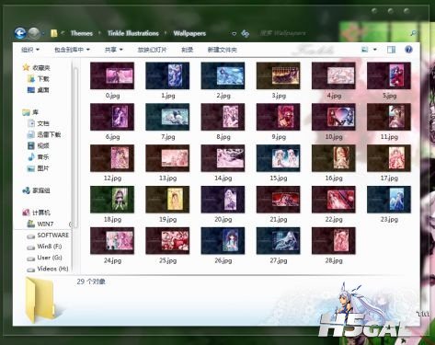Open the 共享 share dropdown menu
The height and width of the screenshot is (345, 435).
113,50
